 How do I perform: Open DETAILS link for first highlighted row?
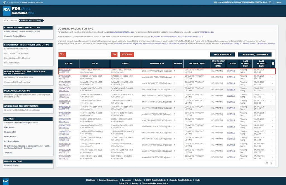[231, 71]
